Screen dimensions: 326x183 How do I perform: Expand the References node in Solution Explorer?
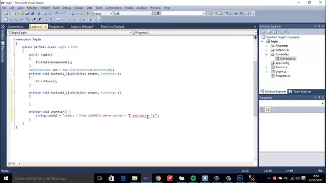coord(266,50)
